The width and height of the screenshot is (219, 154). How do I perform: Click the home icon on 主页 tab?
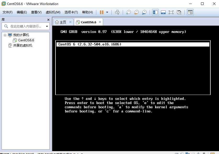pyautogui.click(x=57, y=22)
